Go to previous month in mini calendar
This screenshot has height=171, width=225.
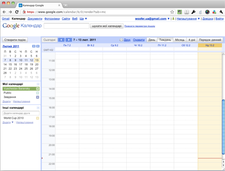coord(34,46)
